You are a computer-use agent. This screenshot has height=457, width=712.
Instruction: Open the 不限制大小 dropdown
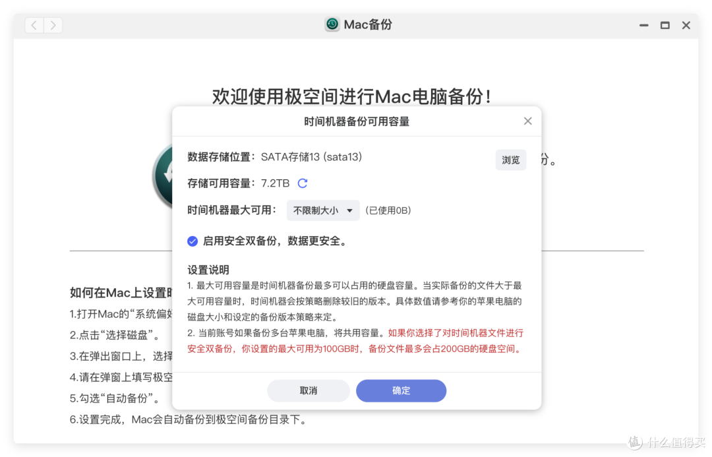(x=323, y=210)
